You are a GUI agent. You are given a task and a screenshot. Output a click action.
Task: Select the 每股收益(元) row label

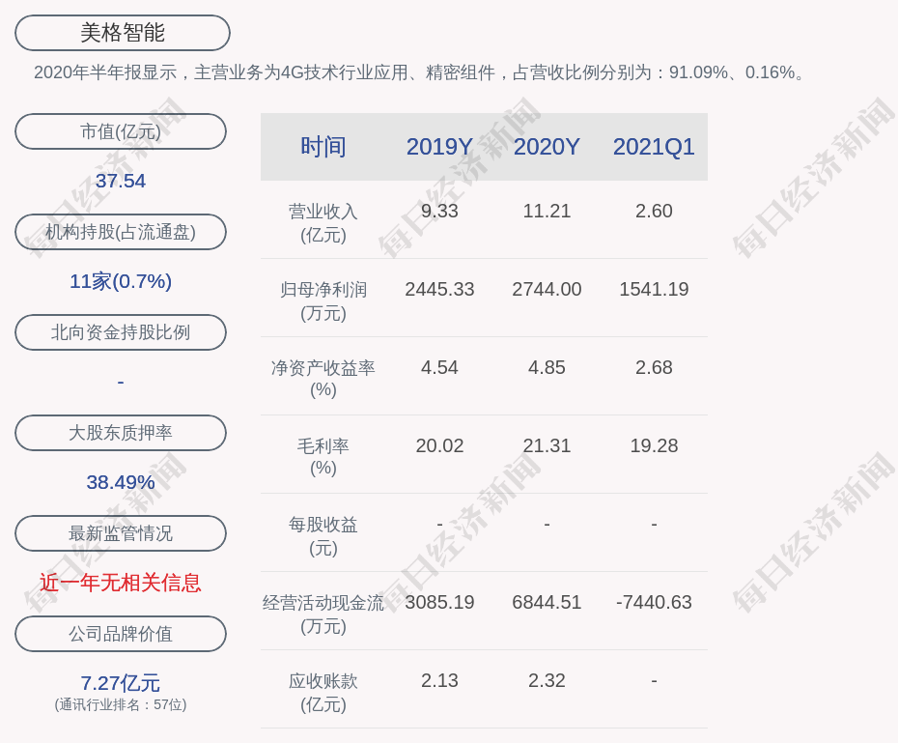click(x=323, y=536)
